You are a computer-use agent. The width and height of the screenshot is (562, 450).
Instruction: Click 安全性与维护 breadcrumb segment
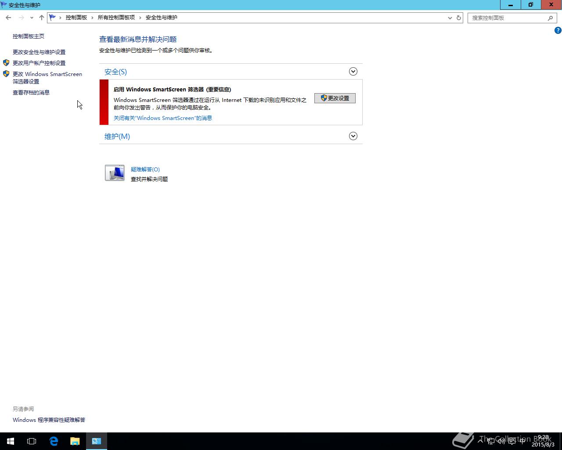162,18
